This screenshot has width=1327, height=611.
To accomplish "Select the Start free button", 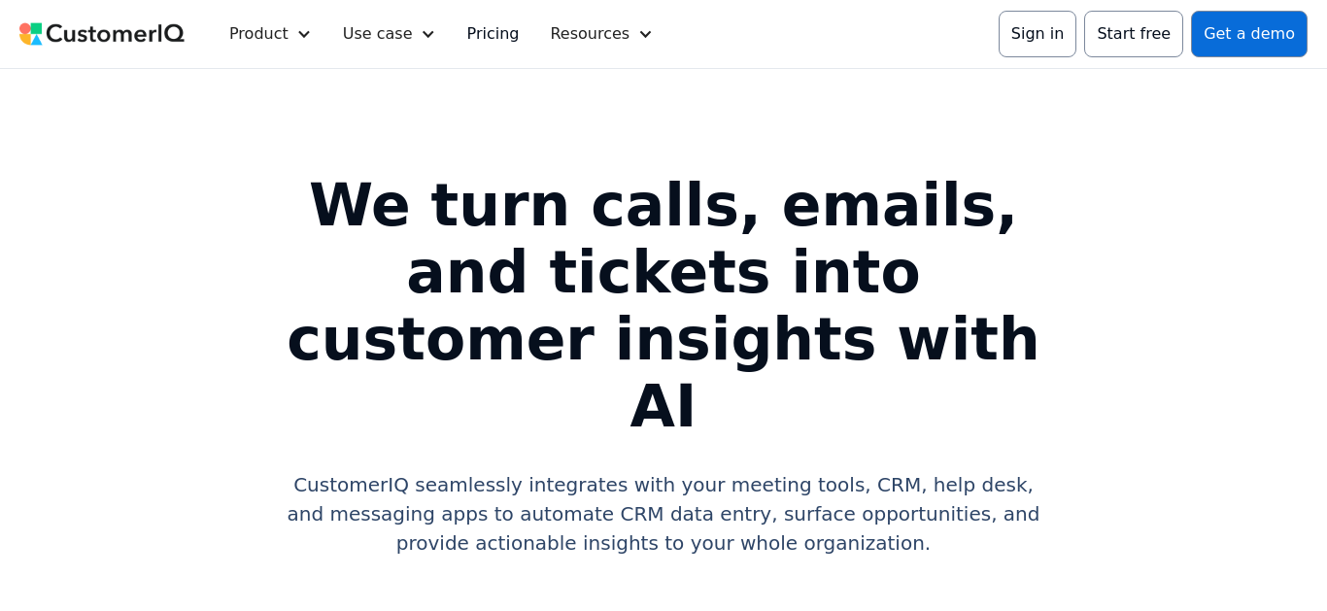I will [1134, 34].
